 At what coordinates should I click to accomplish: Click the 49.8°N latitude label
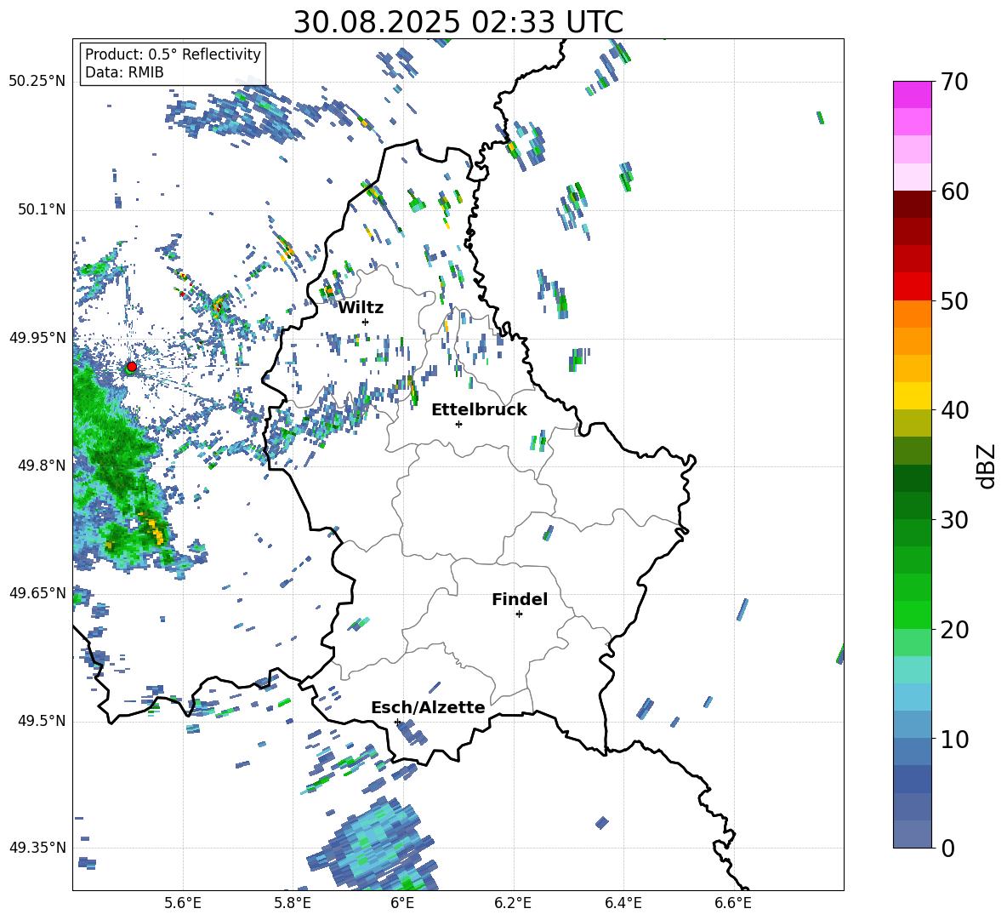point(42,466)
